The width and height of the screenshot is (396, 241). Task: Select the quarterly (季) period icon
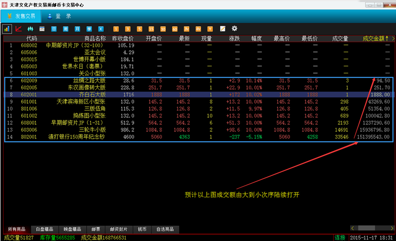coord(89,29)
